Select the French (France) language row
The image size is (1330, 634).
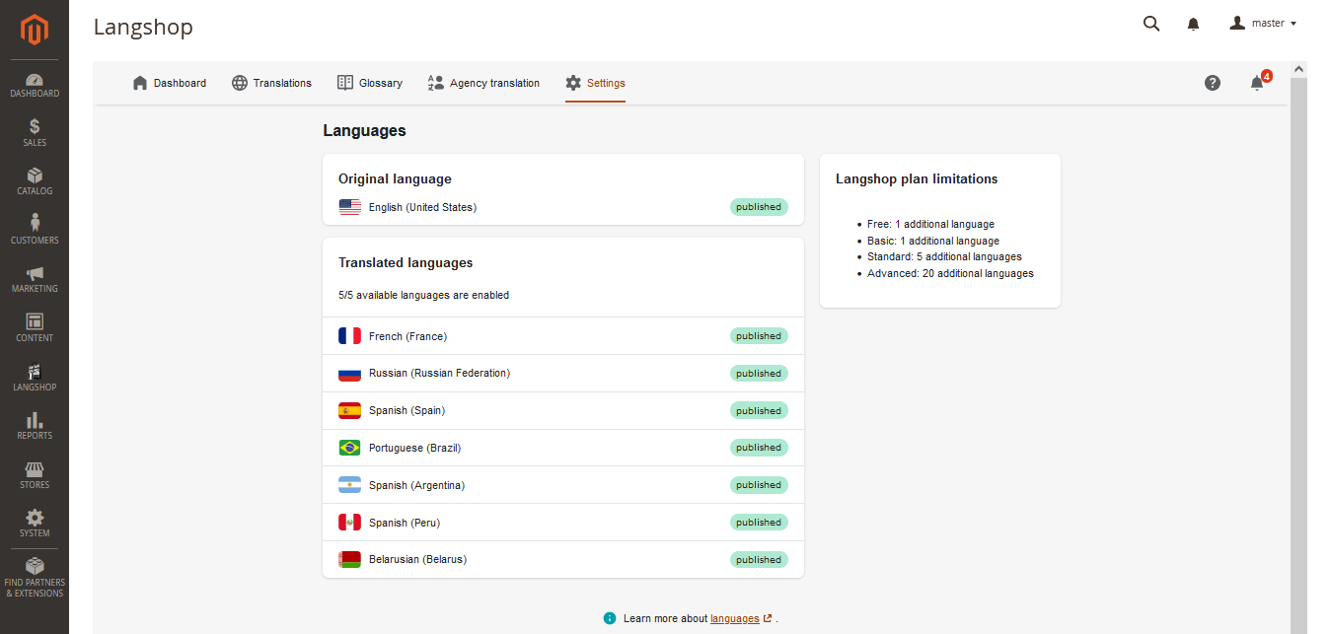563,336
